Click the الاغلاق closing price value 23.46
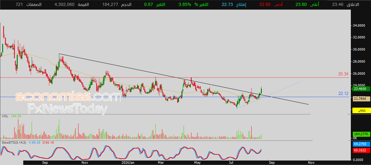The height and width of the screenshot is (165, 371). pos(337,5)
